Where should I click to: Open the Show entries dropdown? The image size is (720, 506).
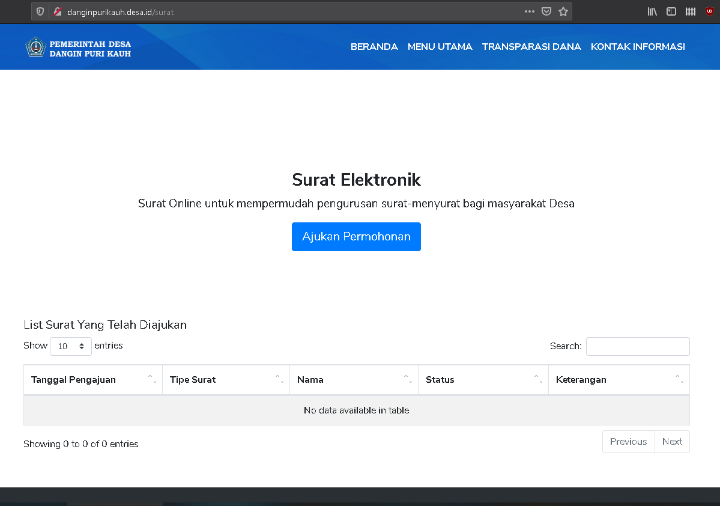click(70, 346)
